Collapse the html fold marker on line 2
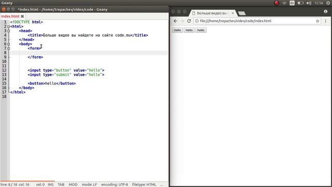This screenshot has height=187, width=332. click(x=8, y=26)
